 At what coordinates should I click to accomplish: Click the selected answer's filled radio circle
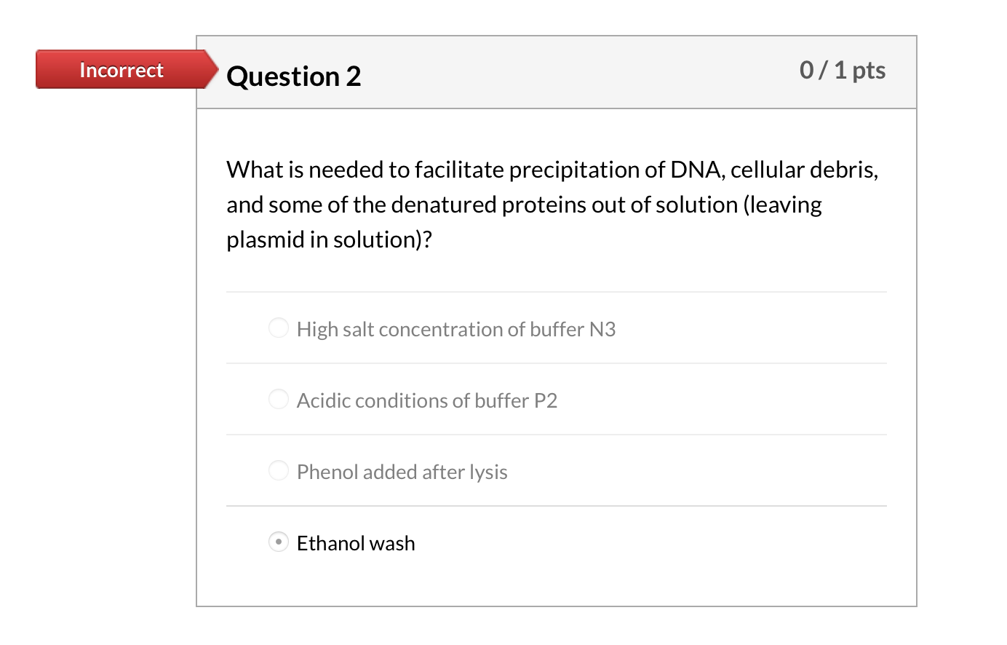coord(279,542)
